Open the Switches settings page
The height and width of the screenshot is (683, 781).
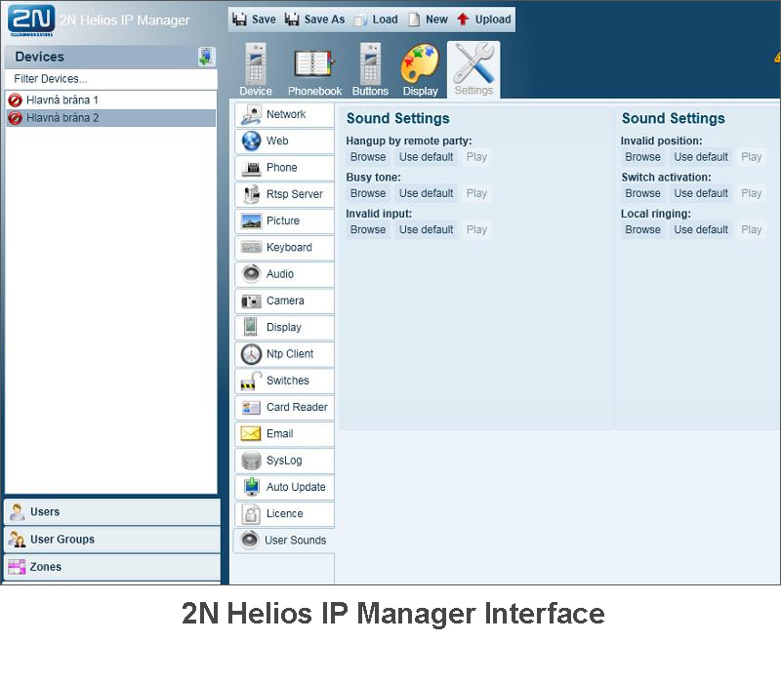[x=284, y=381]
